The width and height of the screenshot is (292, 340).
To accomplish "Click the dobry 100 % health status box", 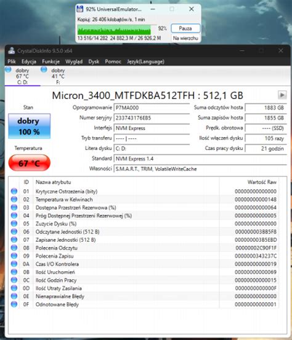I will coord(30,126).
